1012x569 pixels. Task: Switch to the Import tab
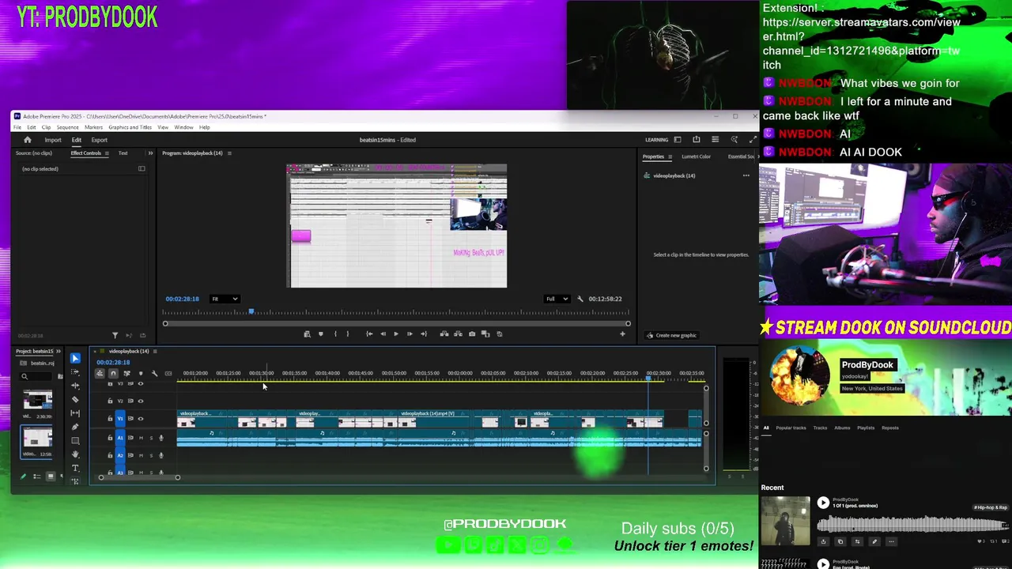(x=53, y=140)
